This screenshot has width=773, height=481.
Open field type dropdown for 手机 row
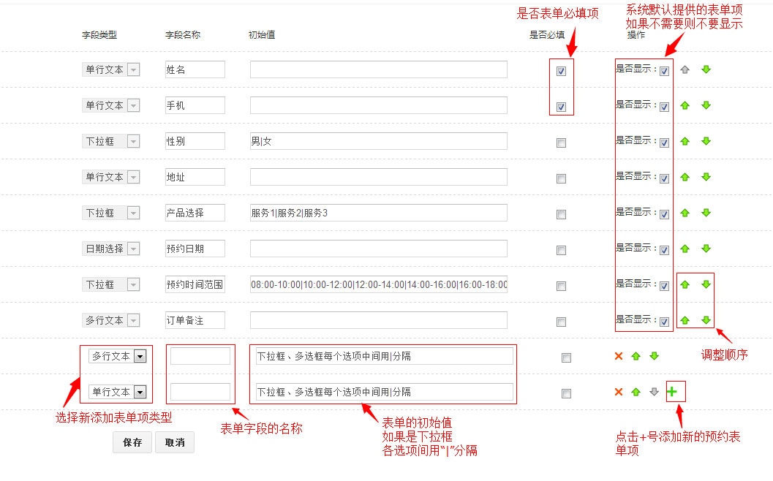[x=111, y=105]
